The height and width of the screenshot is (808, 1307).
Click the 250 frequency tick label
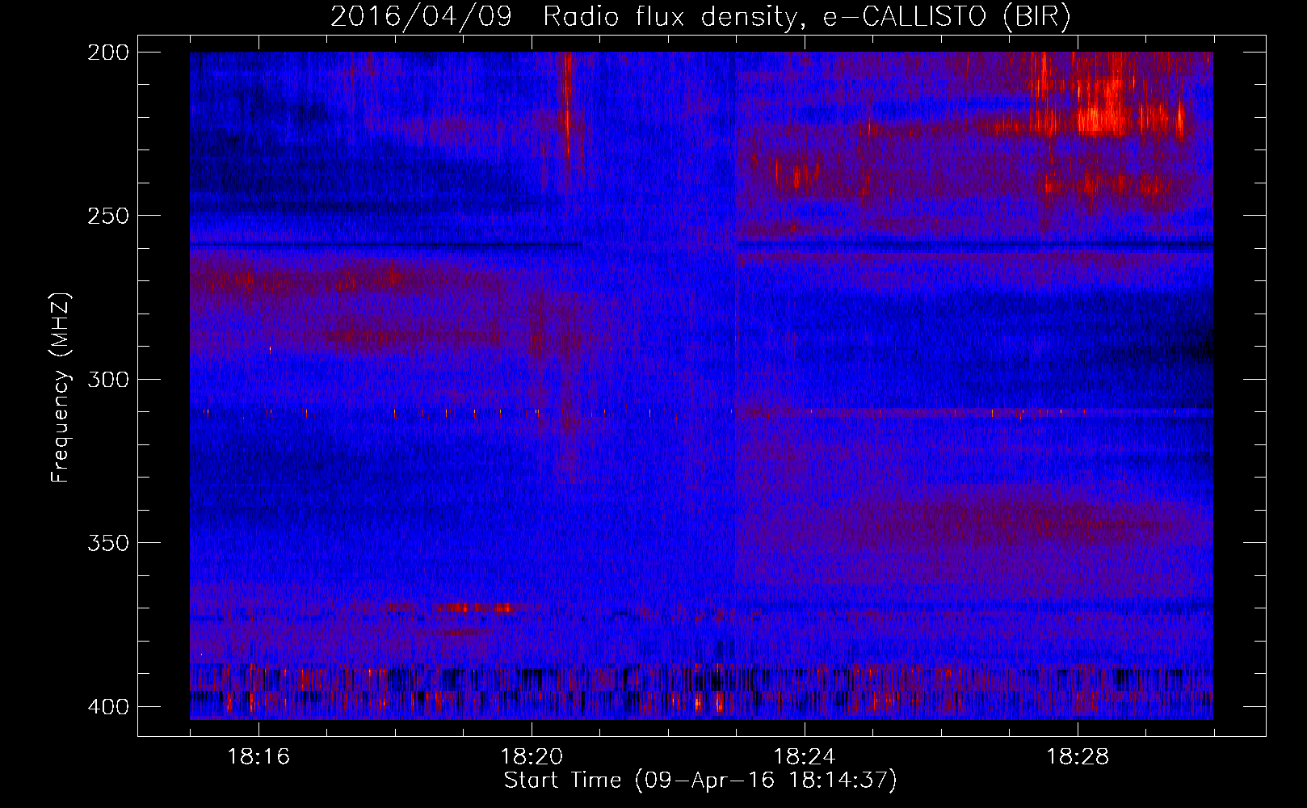(x=108, y=216)
